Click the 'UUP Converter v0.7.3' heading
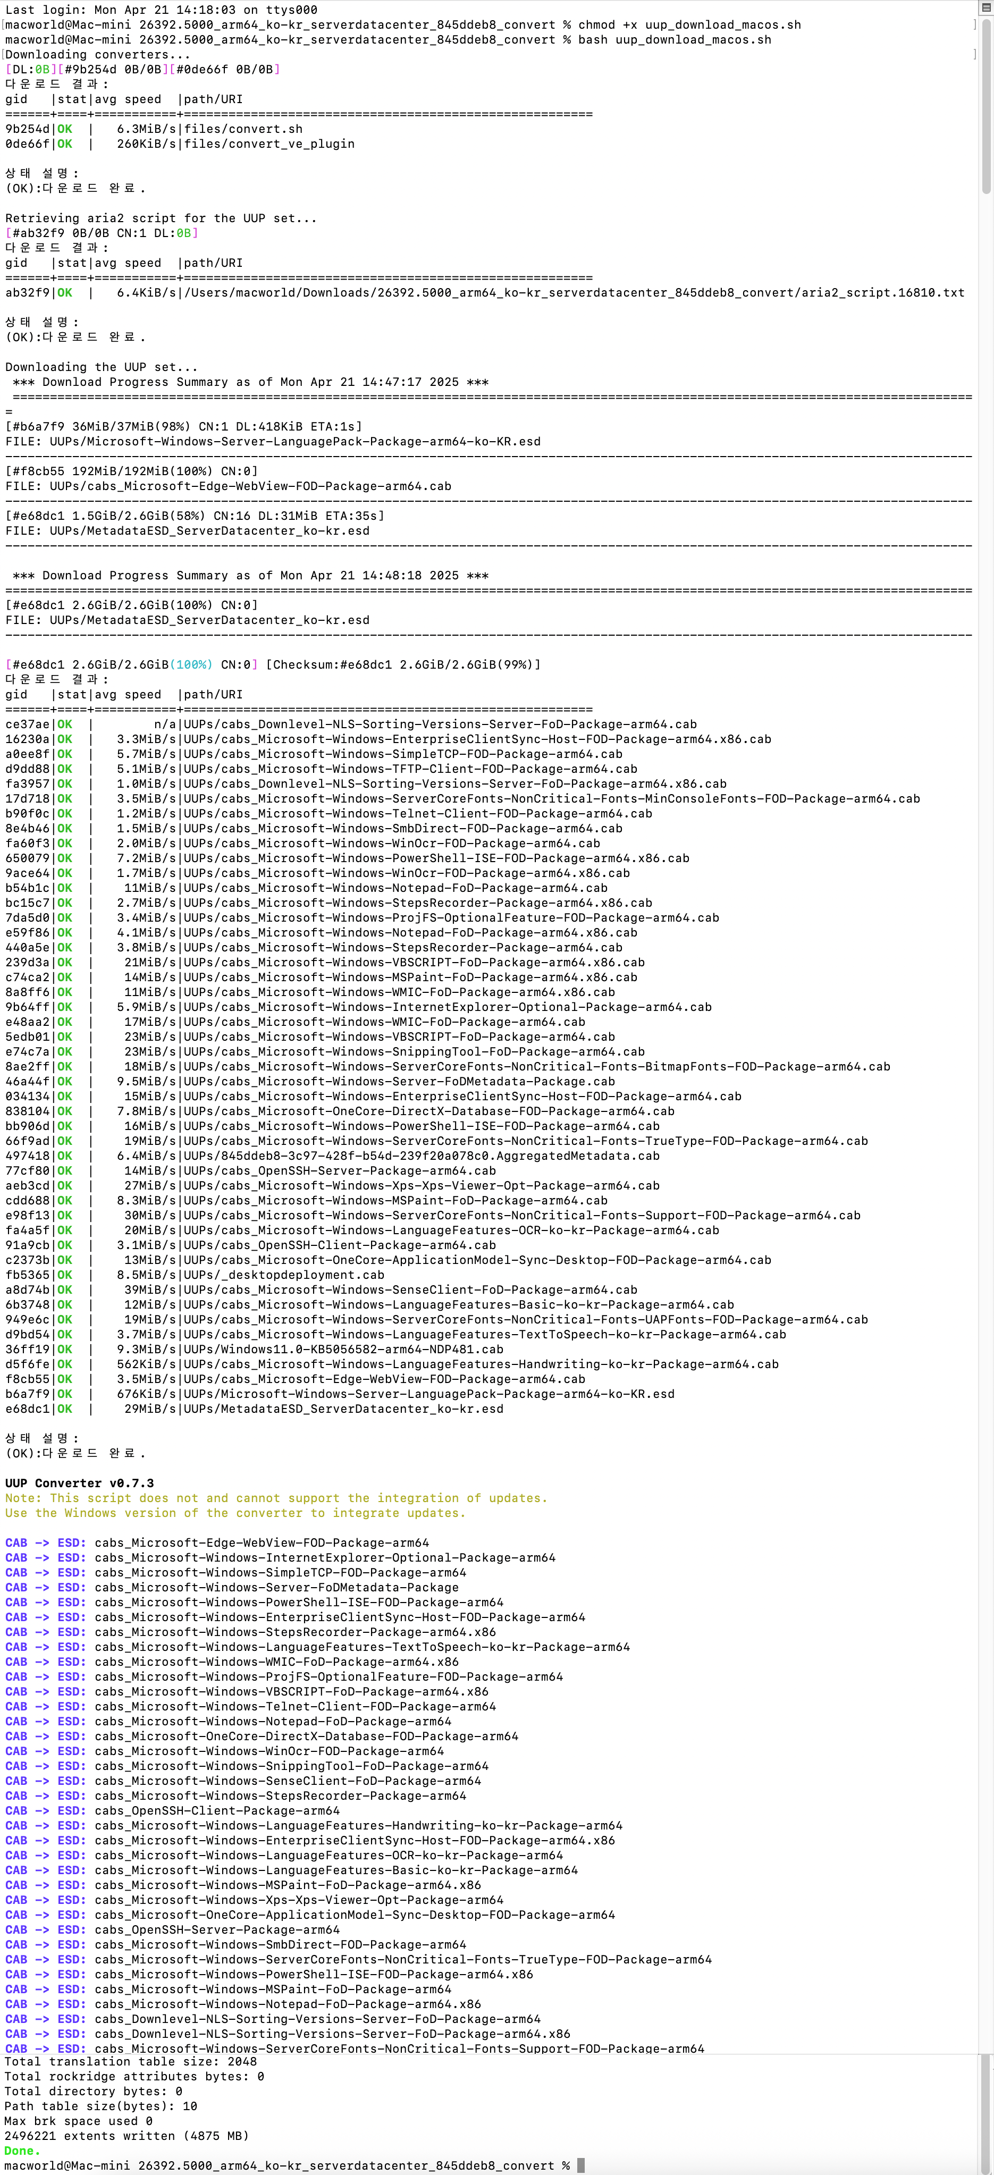This screenshot has height=2175, width=994. [79, 1482]
